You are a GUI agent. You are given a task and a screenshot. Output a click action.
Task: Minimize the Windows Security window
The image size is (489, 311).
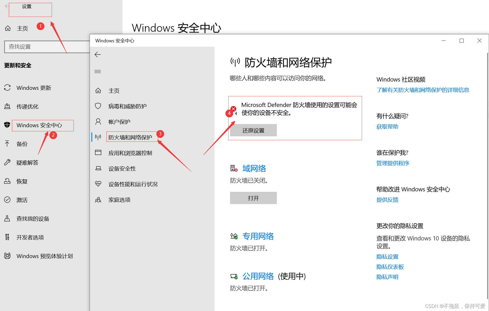pyautogui.click(x=444, y=41)
